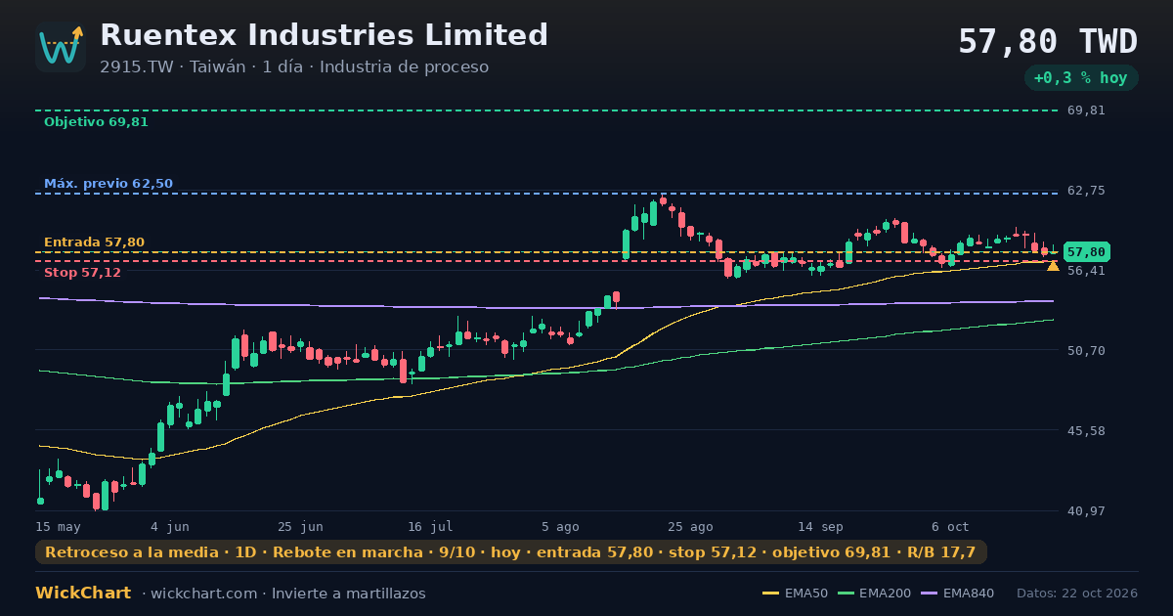Click the orange triangle entry marker
Screen dimensions: 1173x616
1053,265
